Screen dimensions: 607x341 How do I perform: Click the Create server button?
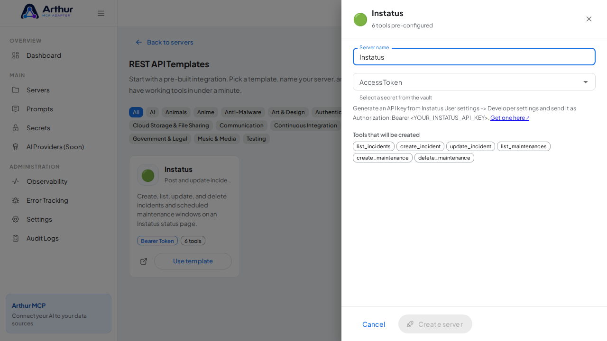(x=435, y=324)
